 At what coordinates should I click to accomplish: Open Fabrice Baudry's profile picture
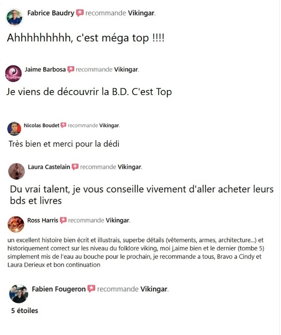[x=14, y=18]
